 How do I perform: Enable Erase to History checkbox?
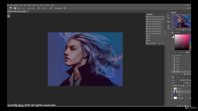(x=54, y=8)
